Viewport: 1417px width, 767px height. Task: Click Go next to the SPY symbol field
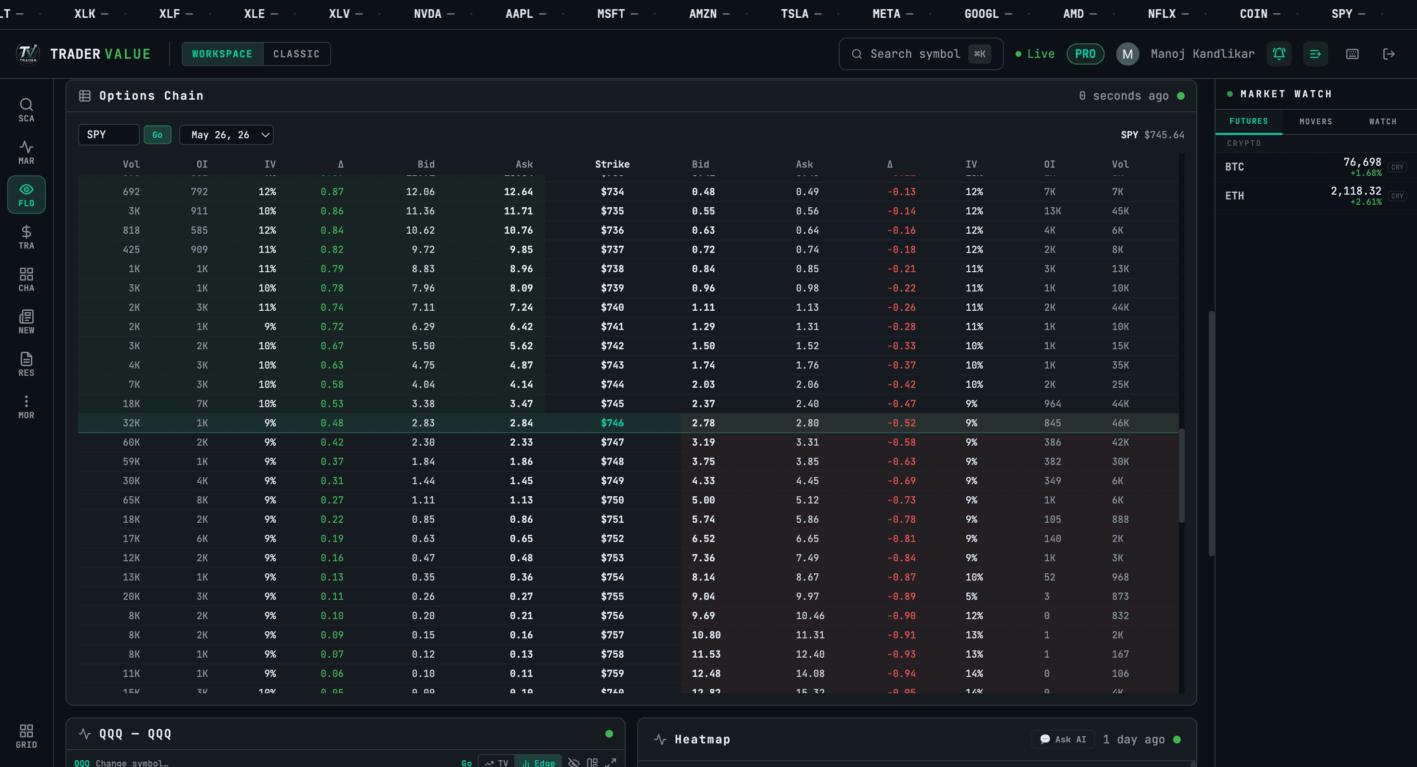(157, 135)
